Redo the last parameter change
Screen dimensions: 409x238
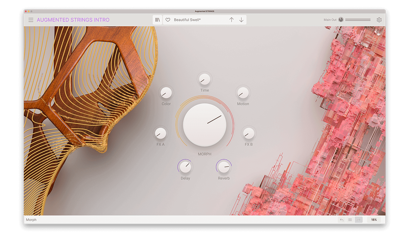click(x=358, y=219)
